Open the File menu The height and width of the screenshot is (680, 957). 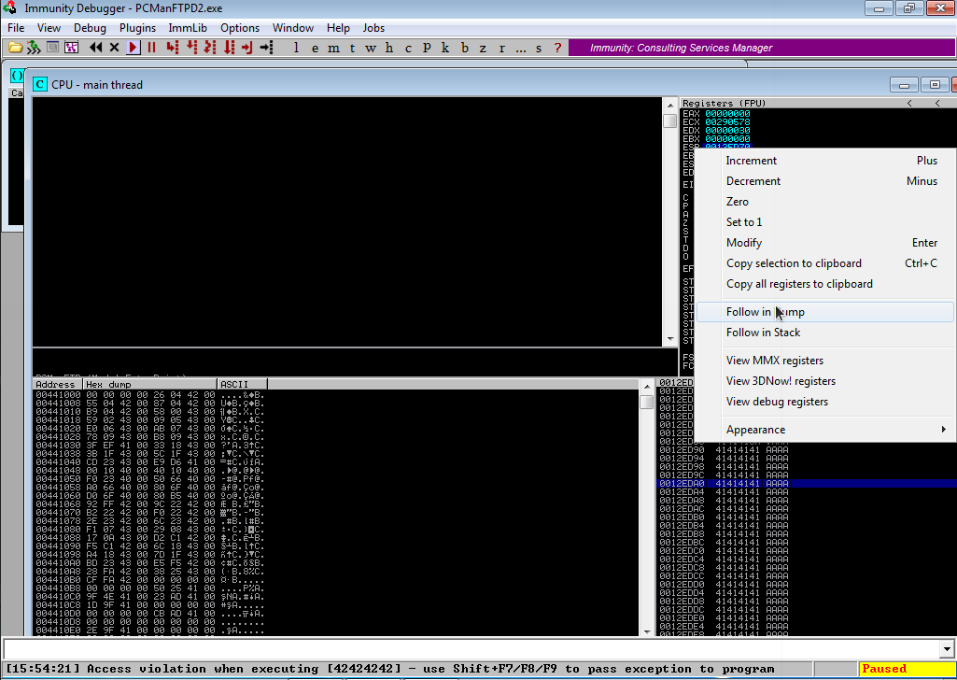[x=16, y=28]
